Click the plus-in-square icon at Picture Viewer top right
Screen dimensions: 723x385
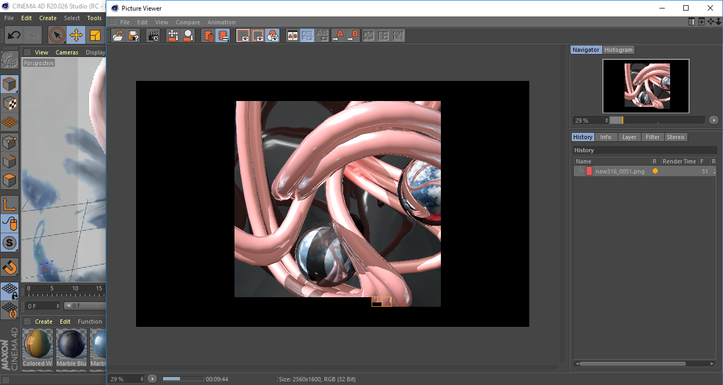pyautogui.click(x=701, y=22)
